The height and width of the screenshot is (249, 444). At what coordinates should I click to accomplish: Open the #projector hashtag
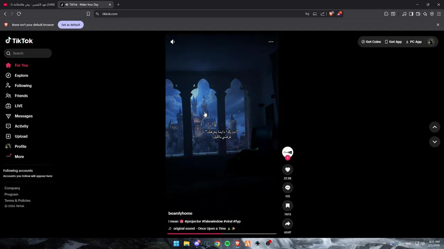[193, 221]
